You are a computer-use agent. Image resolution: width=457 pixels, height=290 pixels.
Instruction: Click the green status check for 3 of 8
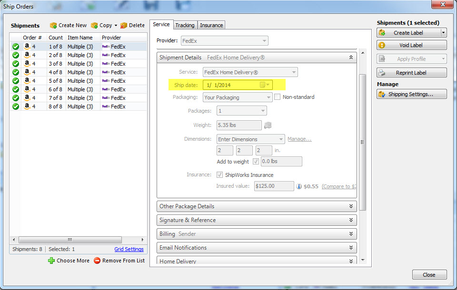[x=16, y=64]
